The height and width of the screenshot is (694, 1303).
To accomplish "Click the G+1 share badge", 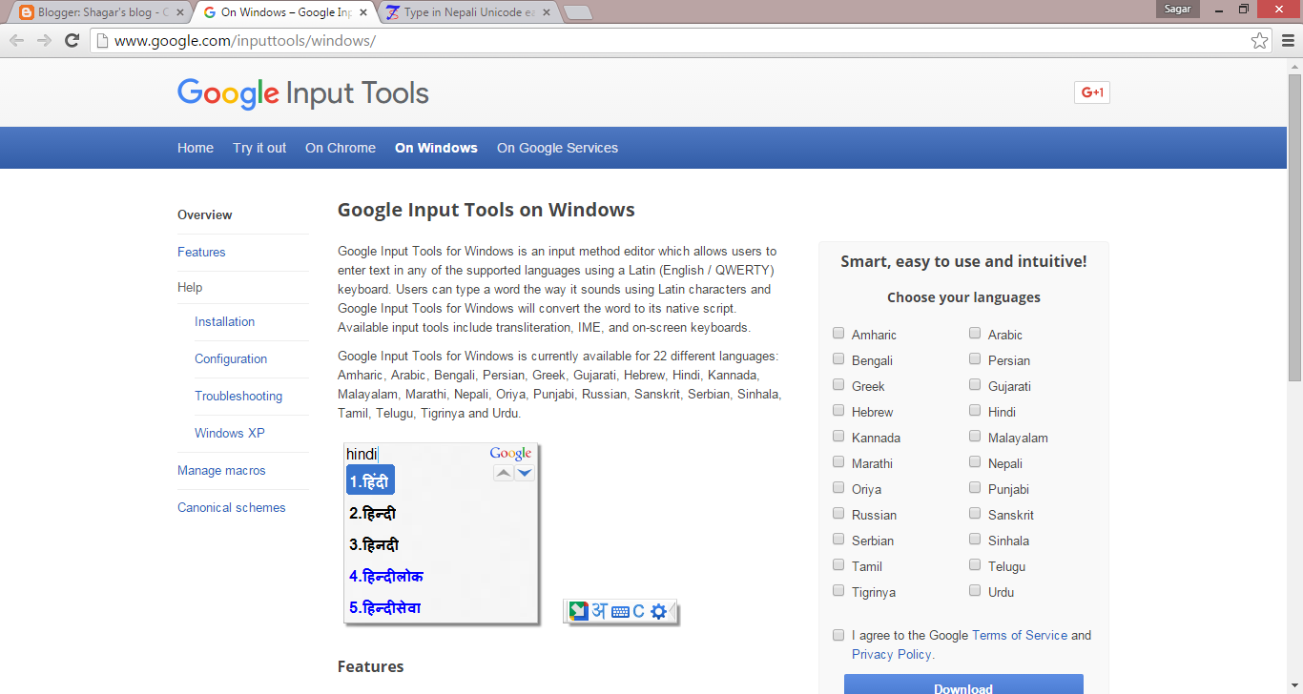I will [1091, 92].
